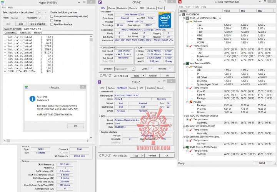Click OK in the Results dialog

tap(75, 126)
